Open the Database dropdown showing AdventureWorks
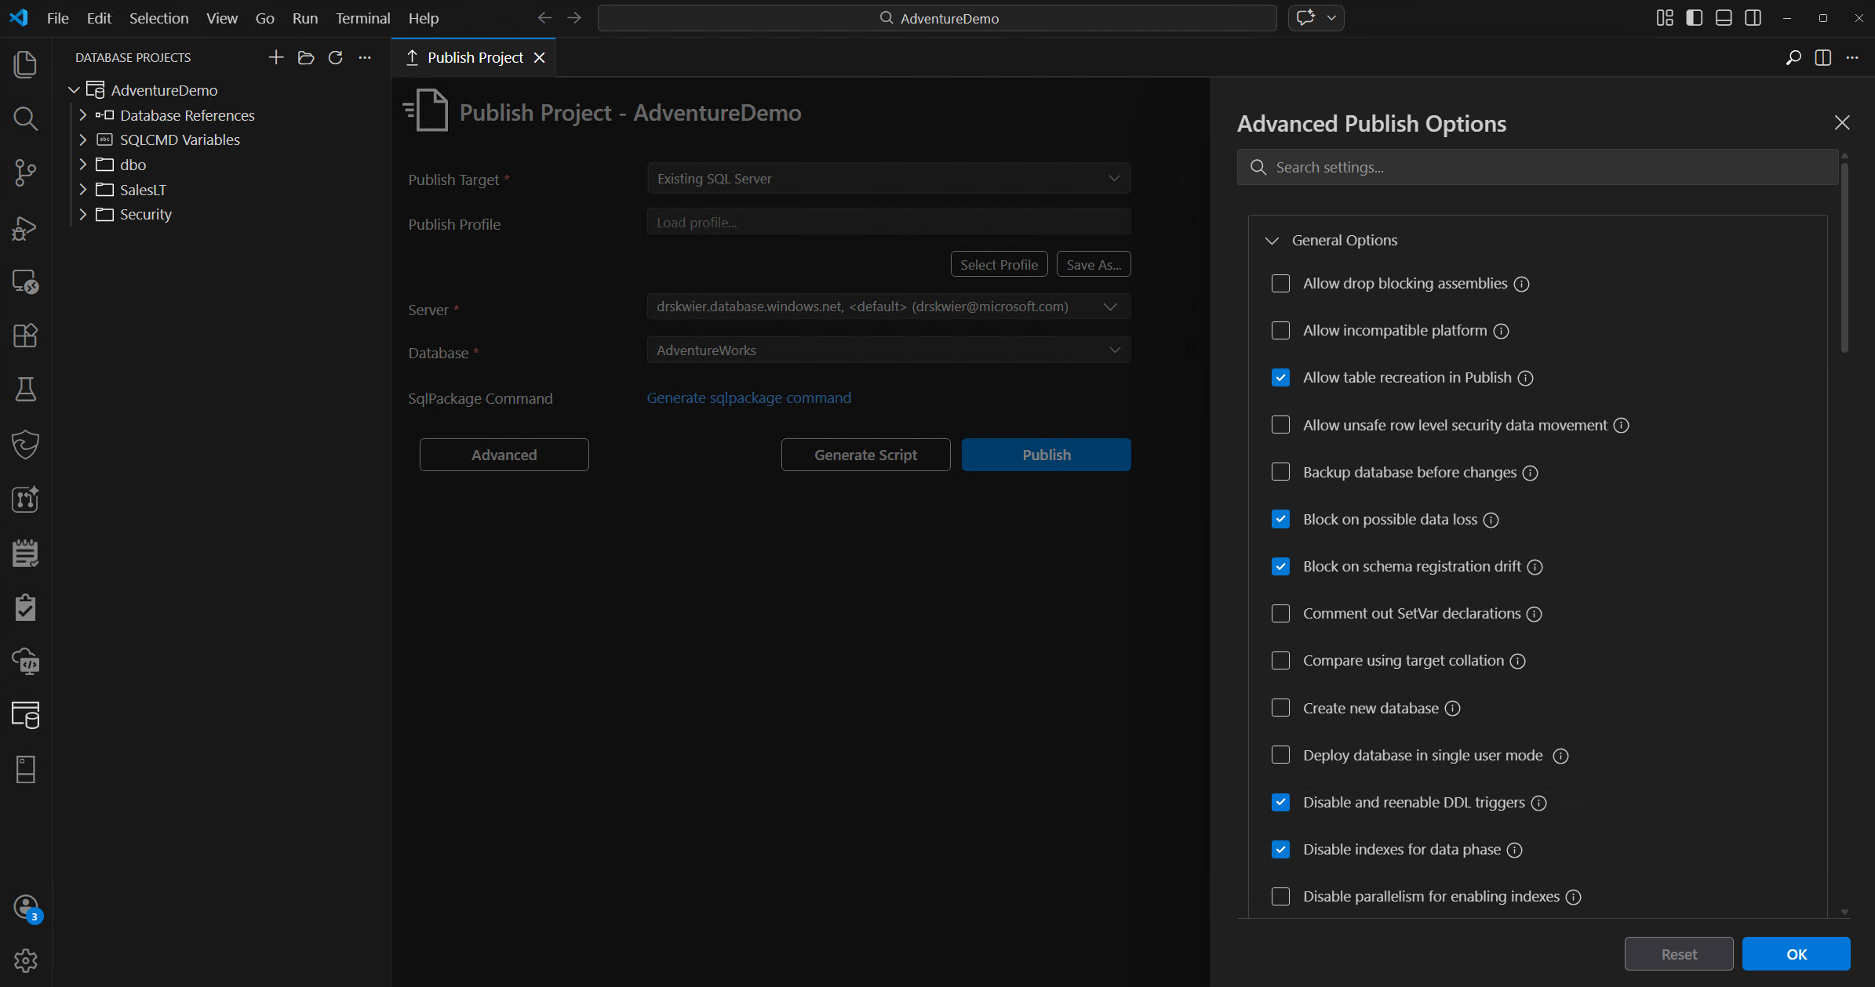Image resolution: width=1875 pixels, height=987 pixels. [889, 350]
